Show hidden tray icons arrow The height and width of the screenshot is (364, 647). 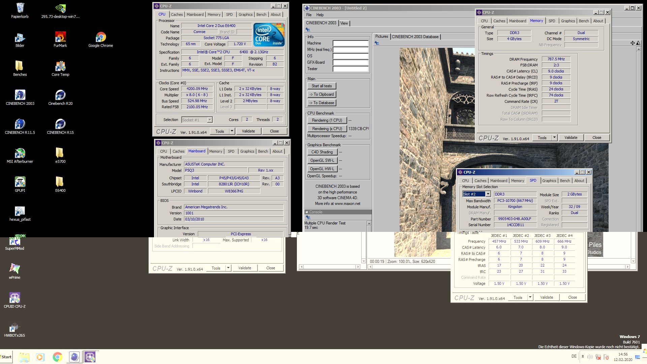coord(583,356)
